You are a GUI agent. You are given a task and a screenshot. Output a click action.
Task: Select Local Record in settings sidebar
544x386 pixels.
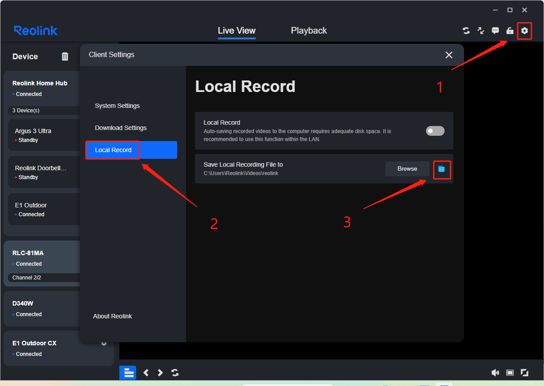[131, 150]
